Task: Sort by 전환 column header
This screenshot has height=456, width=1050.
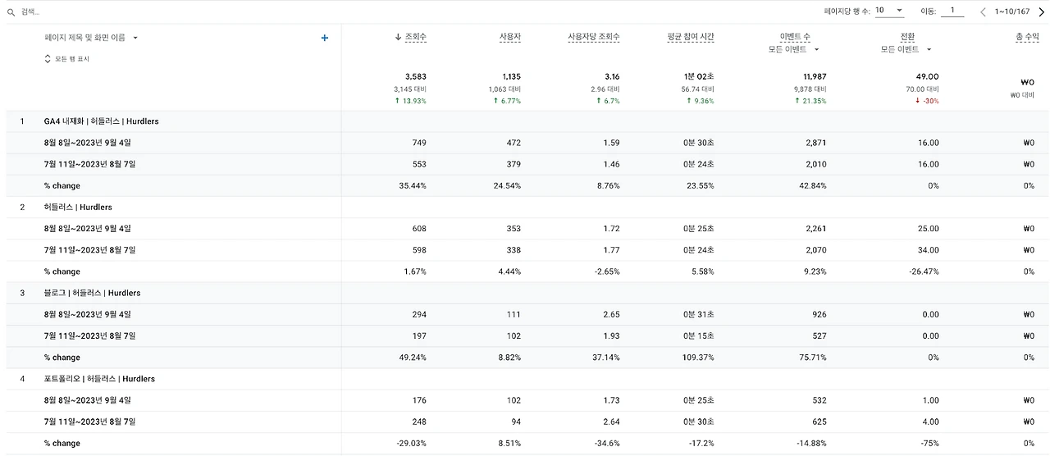Action: point(907,37)
